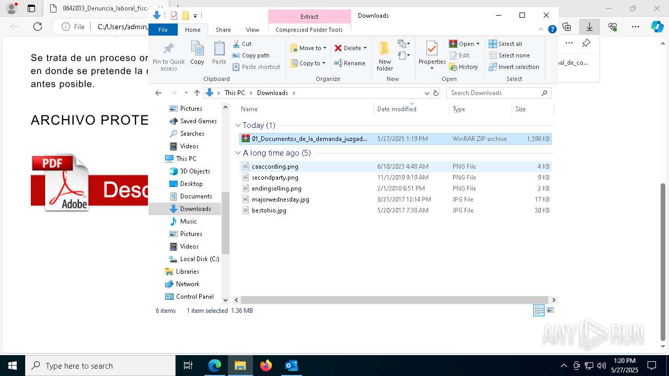Open address bar history dropdown
669x376 pixels.
[x=426, y=93]
